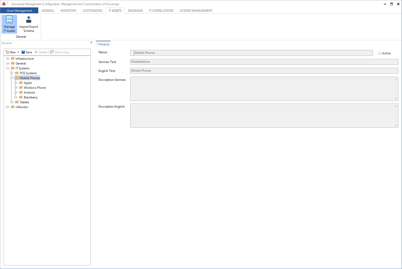This screenshot has height=269, width=402.
Task: Click the folder icon beside Apple
Action: 21,83
